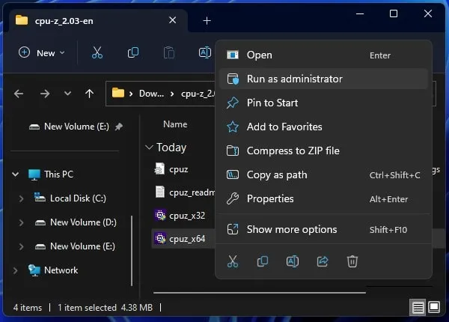Select Local Disk (C:)
Viewport: 449px width, 322px height.
click(78, 198)
